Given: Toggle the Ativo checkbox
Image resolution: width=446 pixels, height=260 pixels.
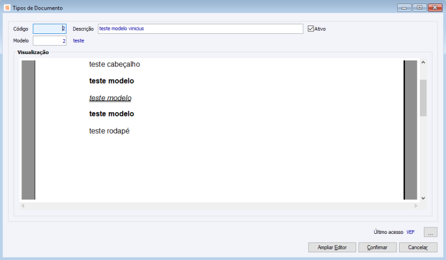Looking at the screenshot, I should pyautogui.click(x=310, y=28).
